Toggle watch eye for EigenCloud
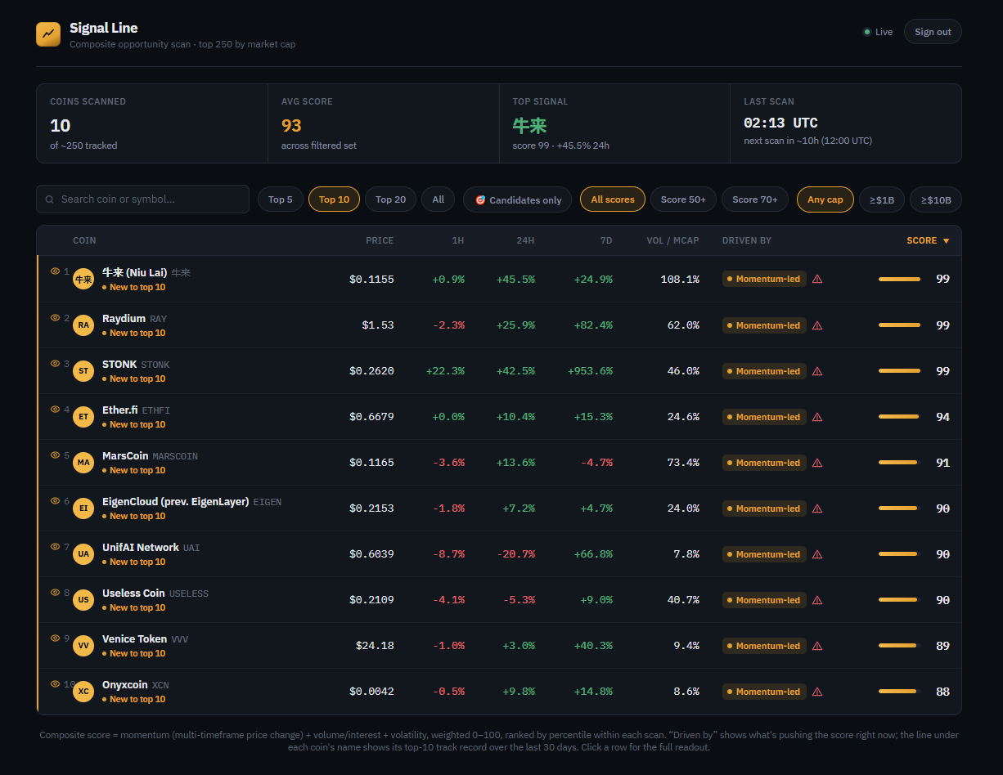 [x=56, y=500]
